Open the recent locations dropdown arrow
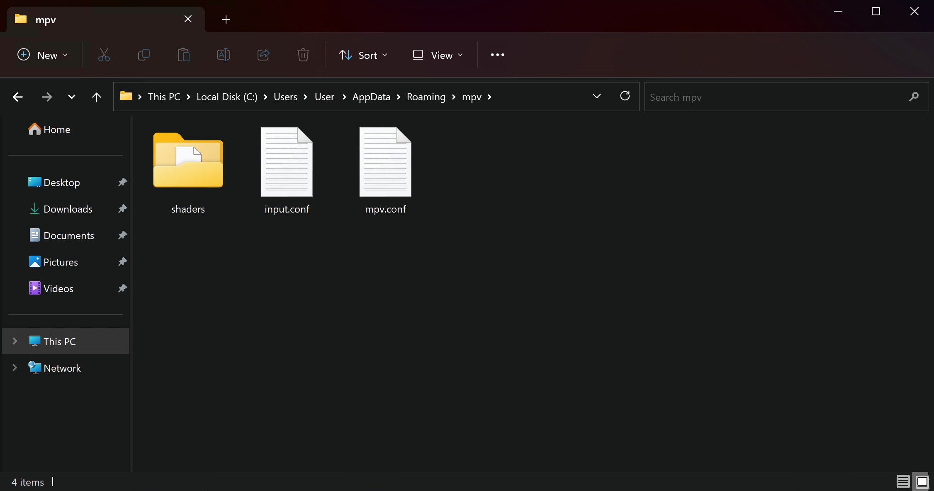The image size is (934, 491). (71, 97)
